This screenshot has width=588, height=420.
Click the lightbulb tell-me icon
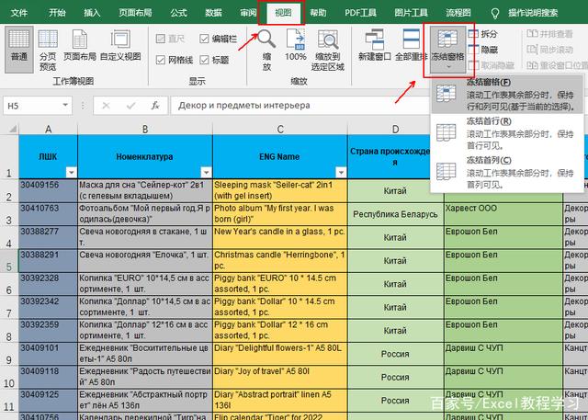tap(495, 14)
